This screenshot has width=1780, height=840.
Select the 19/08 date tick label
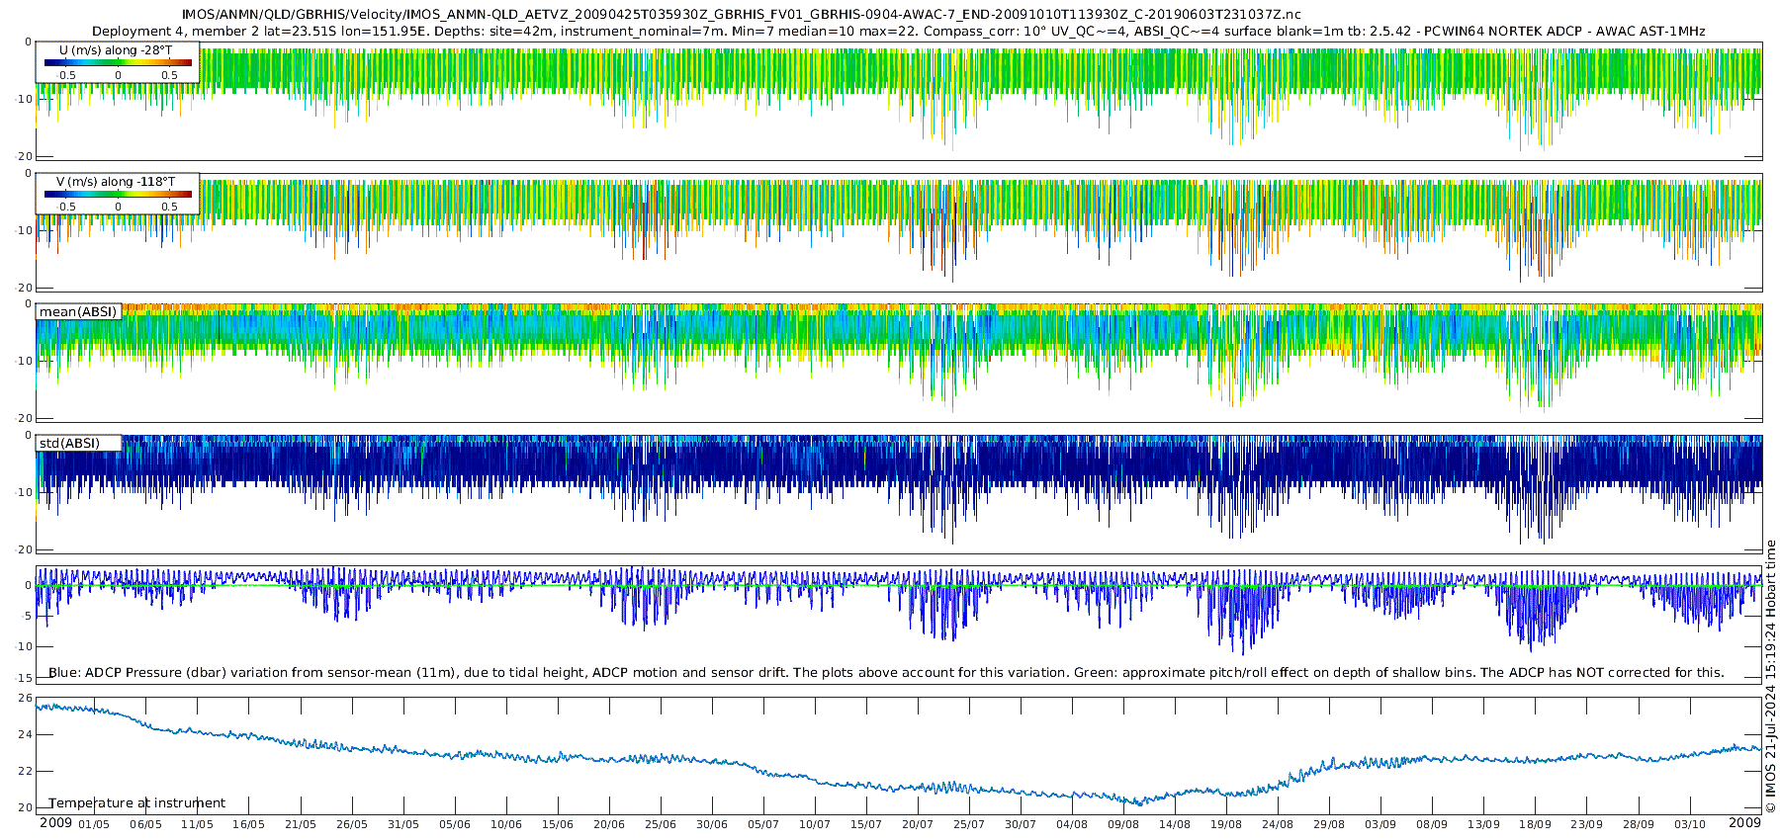(x=1225, y=824)
